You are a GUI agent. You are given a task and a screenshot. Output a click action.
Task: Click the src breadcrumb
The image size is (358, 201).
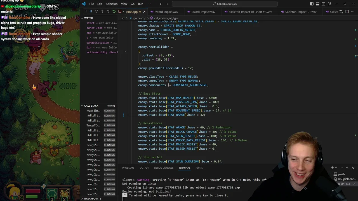(x=123, y=18)
